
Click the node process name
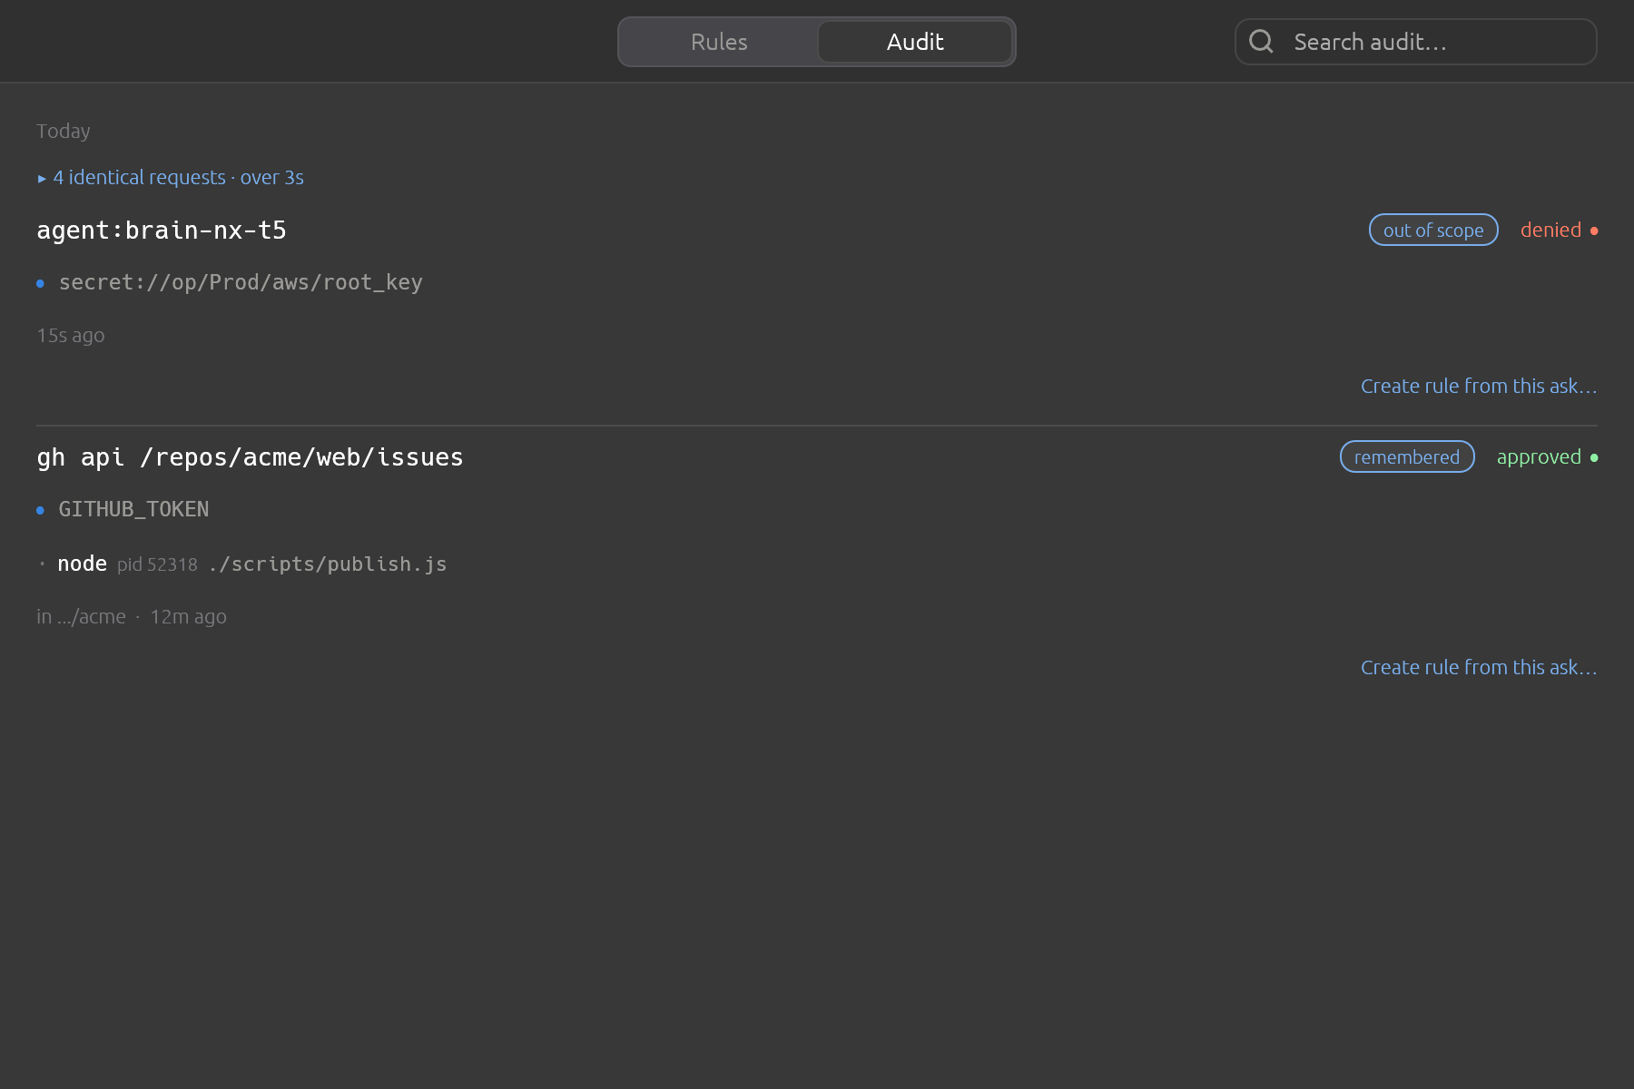coord(82,564)
